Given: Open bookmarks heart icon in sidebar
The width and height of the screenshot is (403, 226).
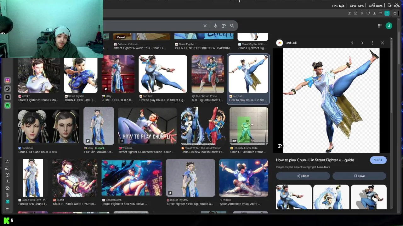Looking at the screenshot, I should tap(8, 161).
